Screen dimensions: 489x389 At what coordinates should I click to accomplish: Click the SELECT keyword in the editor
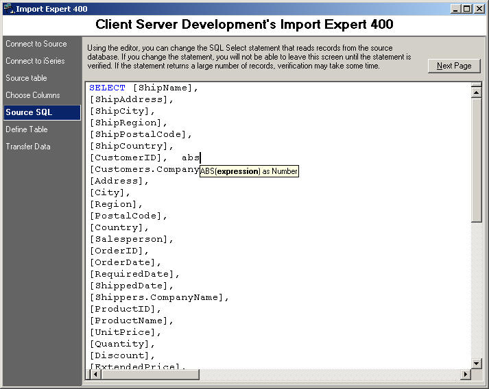coord(107,88)
